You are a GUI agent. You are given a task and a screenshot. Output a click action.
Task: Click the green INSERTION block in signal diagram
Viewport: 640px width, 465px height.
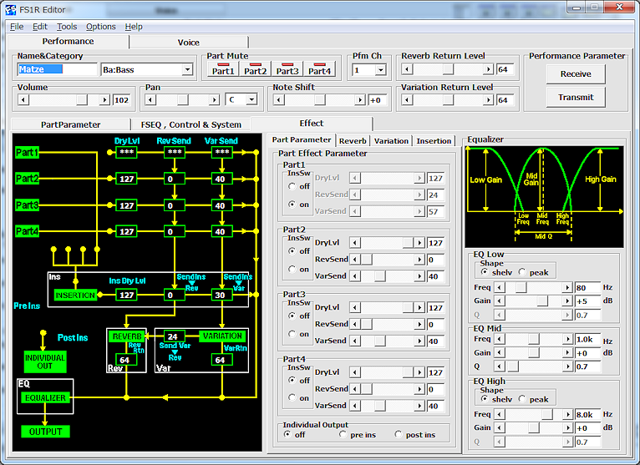tap(75, 295)
